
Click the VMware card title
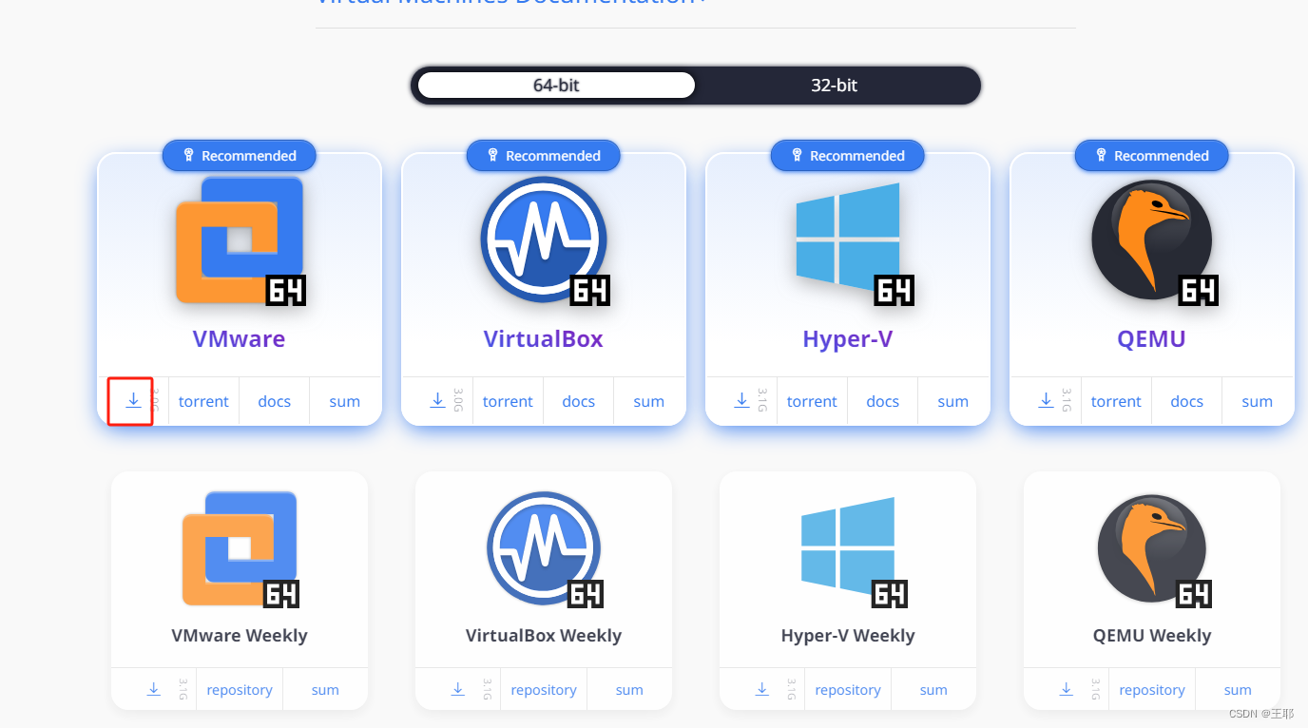coord(239,339)
